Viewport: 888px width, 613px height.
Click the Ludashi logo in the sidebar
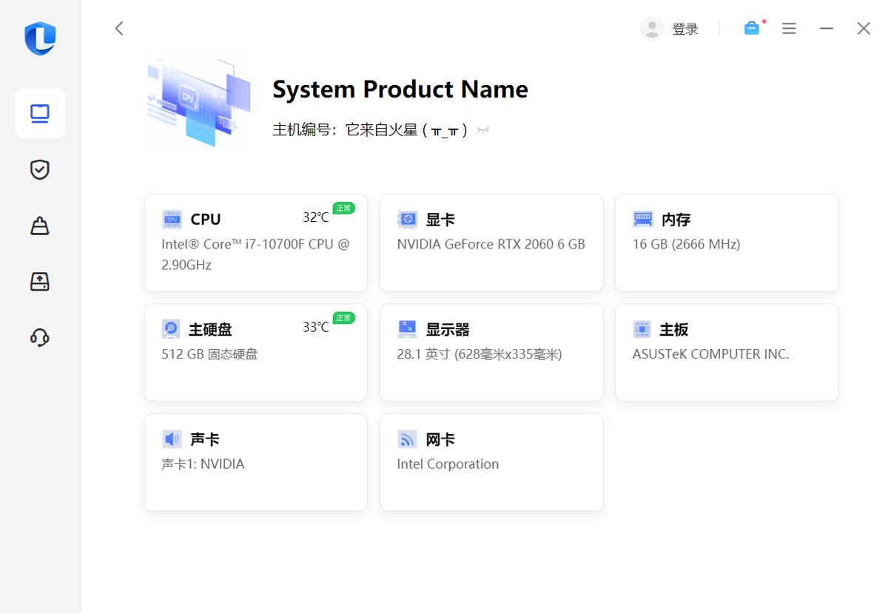click(x=41, y=38)
